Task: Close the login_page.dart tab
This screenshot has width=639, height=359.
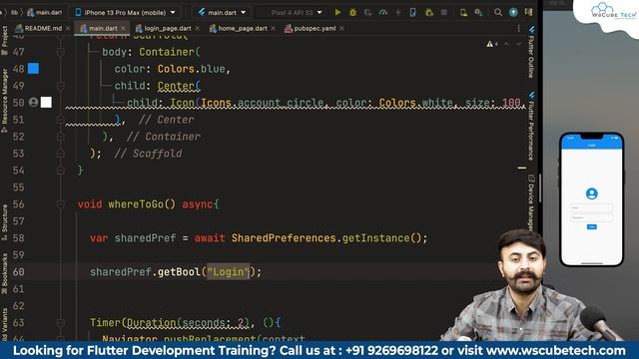Action: (198, 28)
